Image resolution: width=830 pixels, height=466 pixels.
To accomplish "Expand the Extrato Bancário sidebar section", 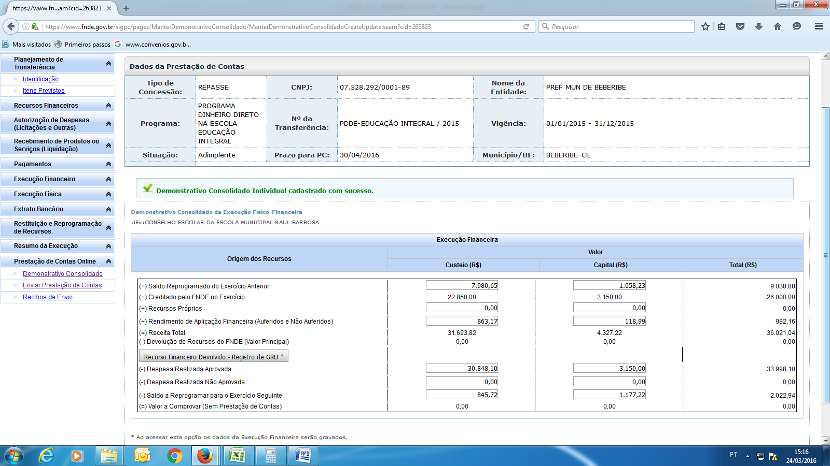I will (108, 209).
